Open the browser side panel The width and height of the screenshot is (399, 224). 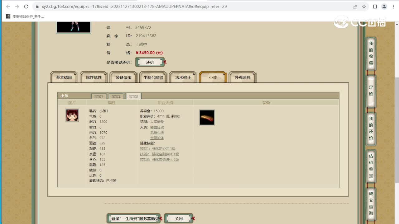(375, 6)
